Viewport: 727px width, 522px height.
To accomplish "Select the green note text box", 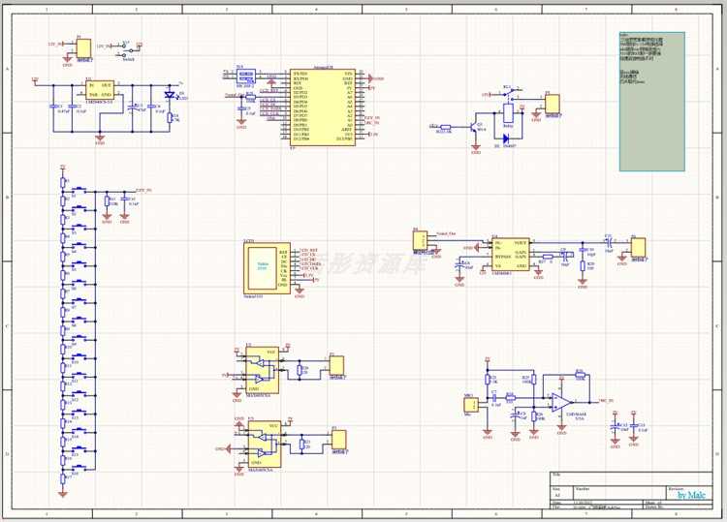I will click(x=652, y=102).
